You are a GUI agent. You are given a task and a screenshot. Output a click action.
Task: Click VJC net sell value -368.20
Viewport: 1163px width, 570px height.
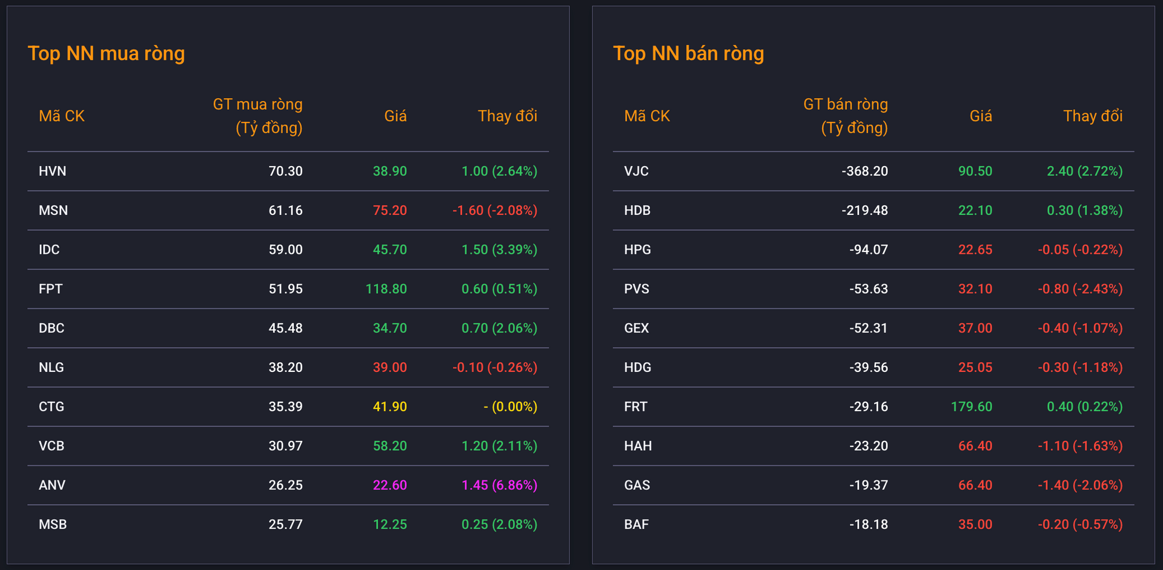click(865, 171)
